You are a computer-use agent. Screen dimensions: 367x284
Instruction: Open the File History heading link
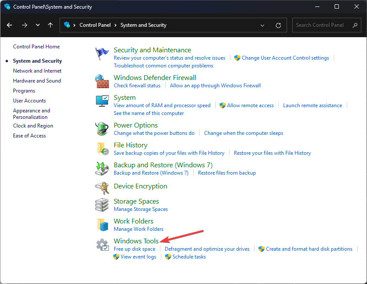point(131,145)
